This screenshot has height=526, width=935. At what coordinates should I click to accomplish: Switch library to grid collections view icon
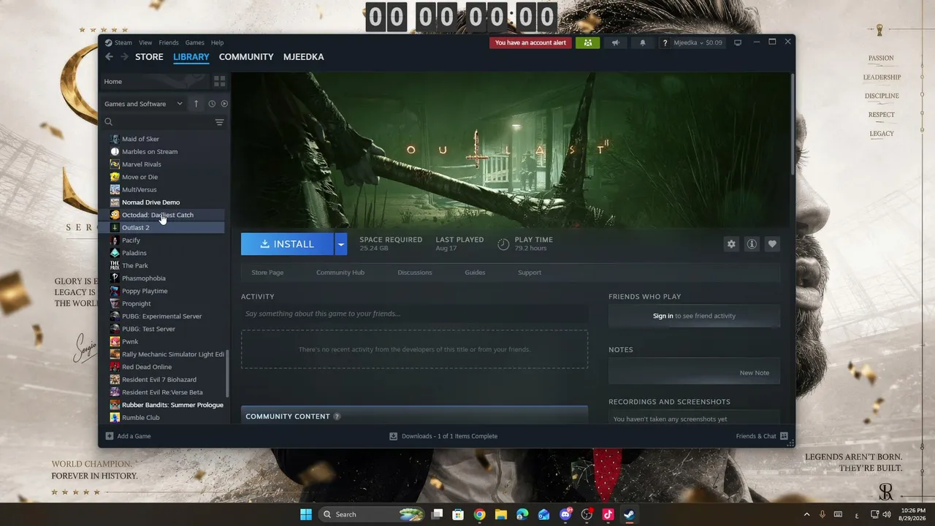pyautogui.click(x=219, y=81)
